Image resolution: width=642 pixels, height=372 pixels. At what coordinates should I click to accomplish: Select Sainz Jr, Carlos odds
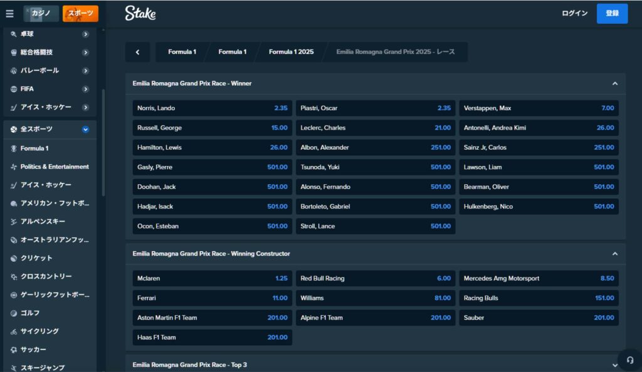click(539, 148)
